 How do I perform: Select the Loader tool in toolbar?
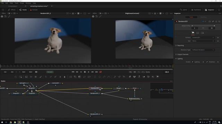[x=16, y=77]
